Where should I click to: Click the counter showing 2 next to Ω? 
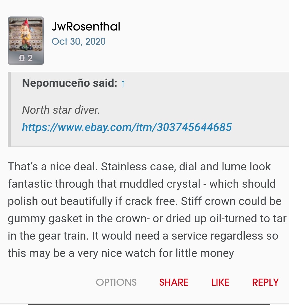pos(30,58)
